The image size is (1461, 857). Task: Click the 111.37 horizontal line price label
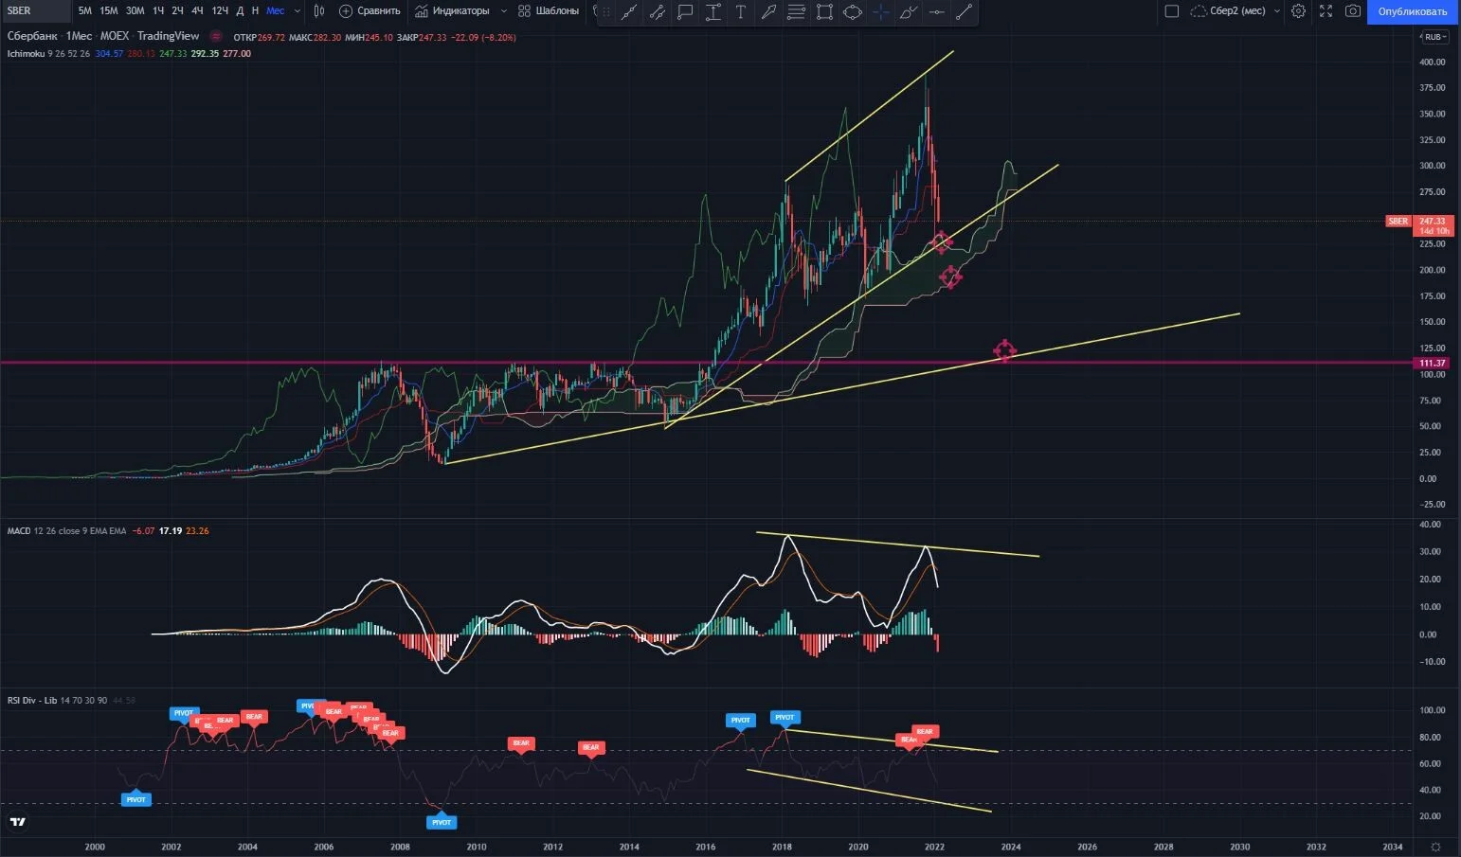[1433, 363]
